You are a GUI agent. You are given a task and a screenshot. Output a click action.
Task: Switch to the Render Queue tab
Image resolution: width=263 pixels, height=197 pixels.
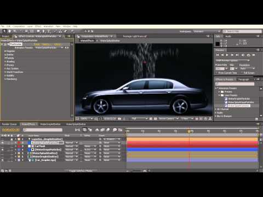[9, 124]
